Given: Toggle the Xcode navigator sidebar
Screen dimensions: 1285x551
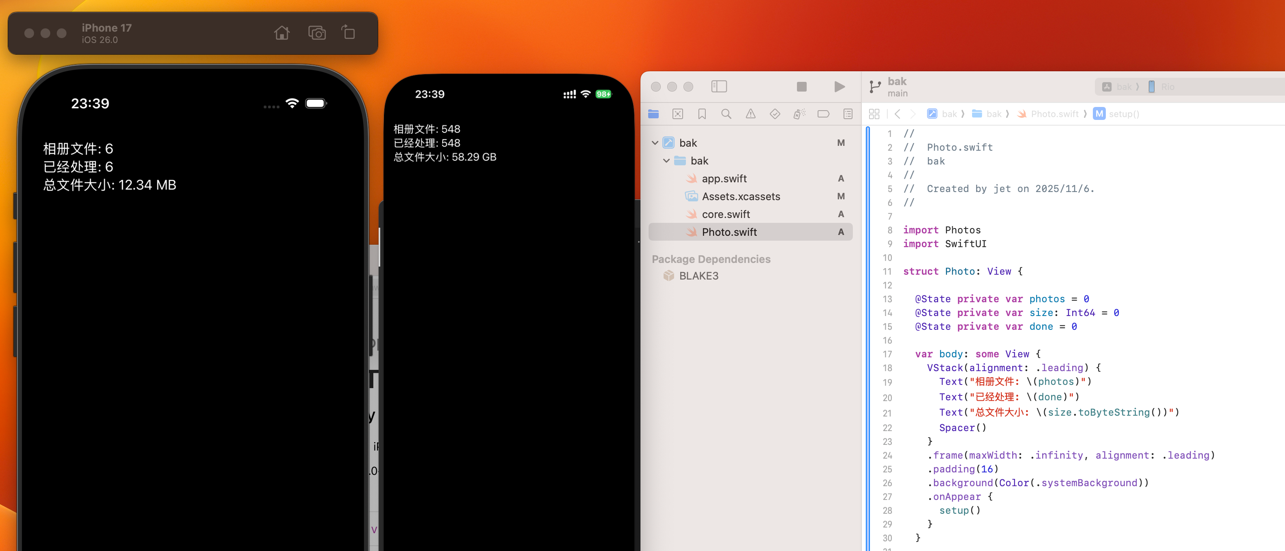Looking at the screenshot, I should point(719,87).
